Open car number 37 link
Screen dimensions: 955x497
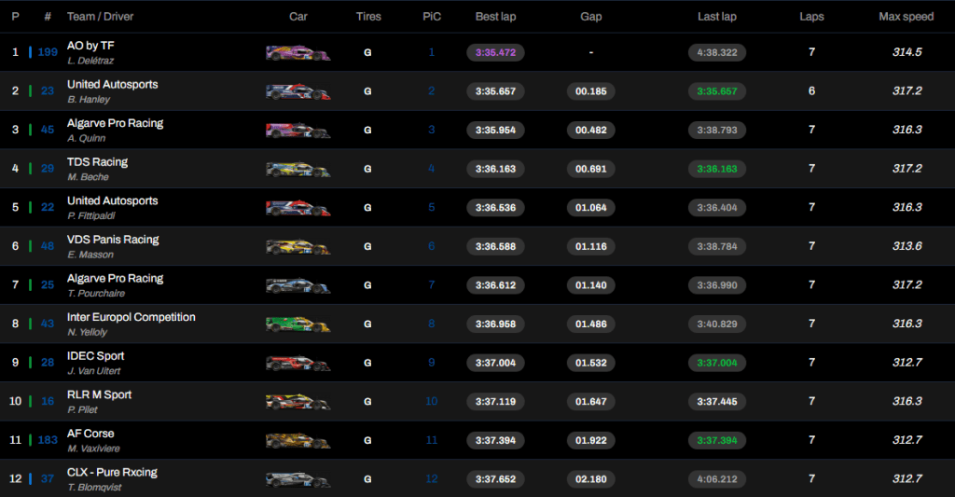[x=48, y=479]
